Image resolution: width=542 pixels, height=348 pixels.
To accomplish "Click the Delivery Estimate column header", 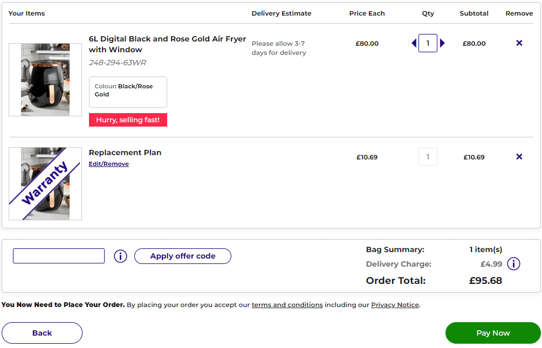I will click(282, 13).
